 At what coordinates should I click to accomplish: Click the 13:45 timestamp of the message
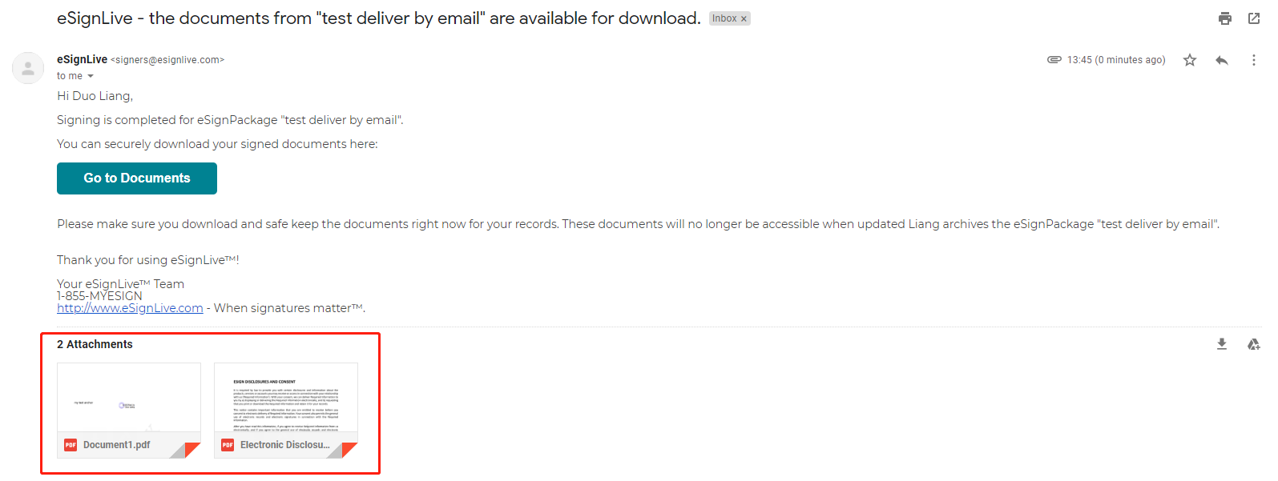point(1116,60)
